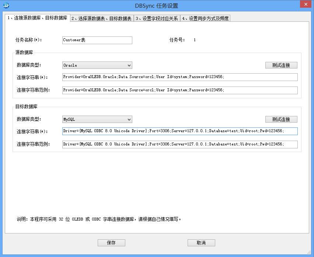Viewport: 314px width, 257px height.
Task: Expand the Oracle combo box arrow
Action: [129, 65]
